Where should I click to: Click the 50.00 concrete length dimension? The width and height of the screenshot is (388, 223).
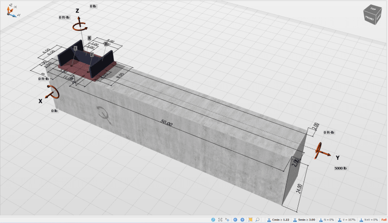click(x=166, y=123)
